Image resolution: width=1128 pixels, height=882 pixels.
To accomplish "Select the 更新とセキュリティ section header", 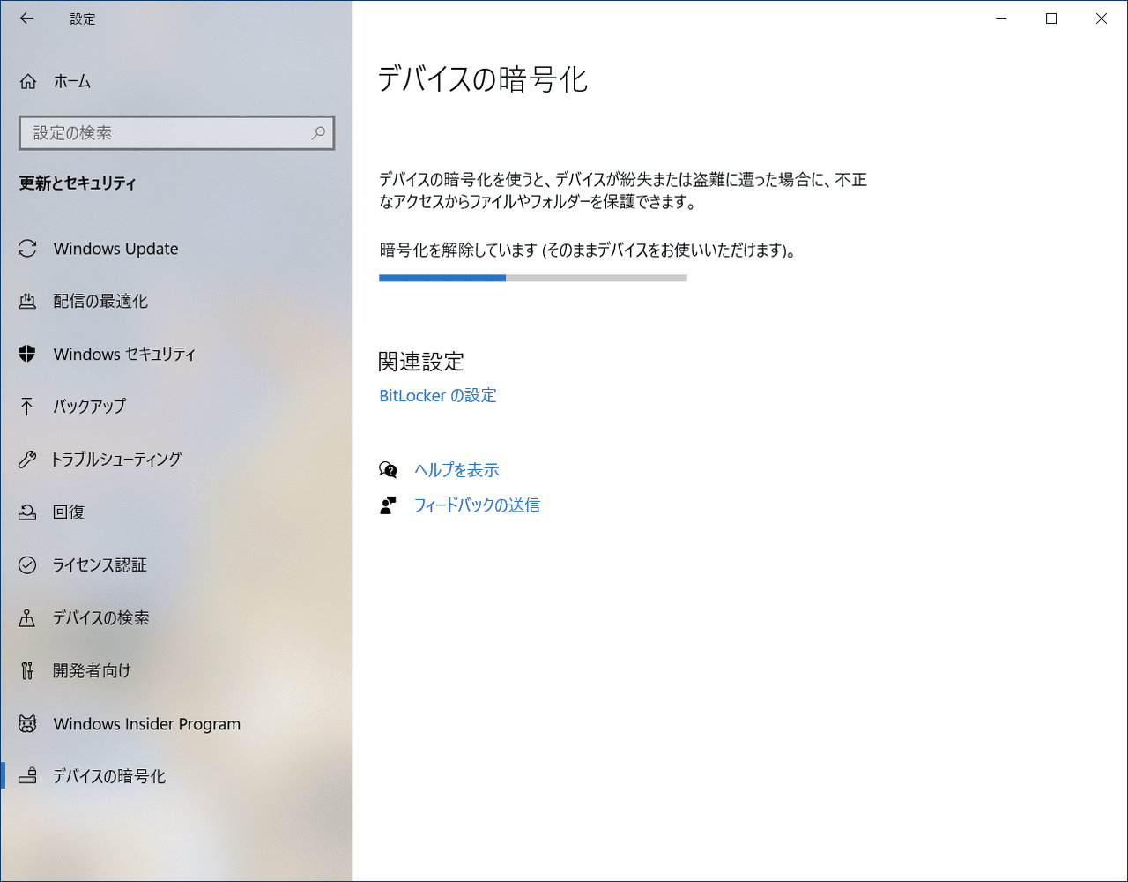I will (x=76, y=183).
